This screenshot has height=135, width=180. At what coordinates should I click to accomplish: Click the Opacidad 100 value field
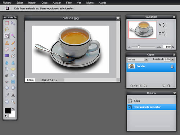tap(167, 59)
